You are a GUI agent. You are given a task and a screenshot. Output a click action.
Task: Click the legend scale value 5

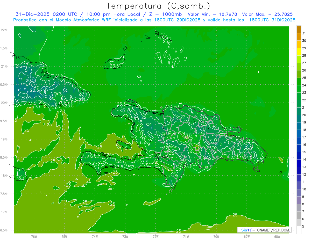(x=303, y=227)
